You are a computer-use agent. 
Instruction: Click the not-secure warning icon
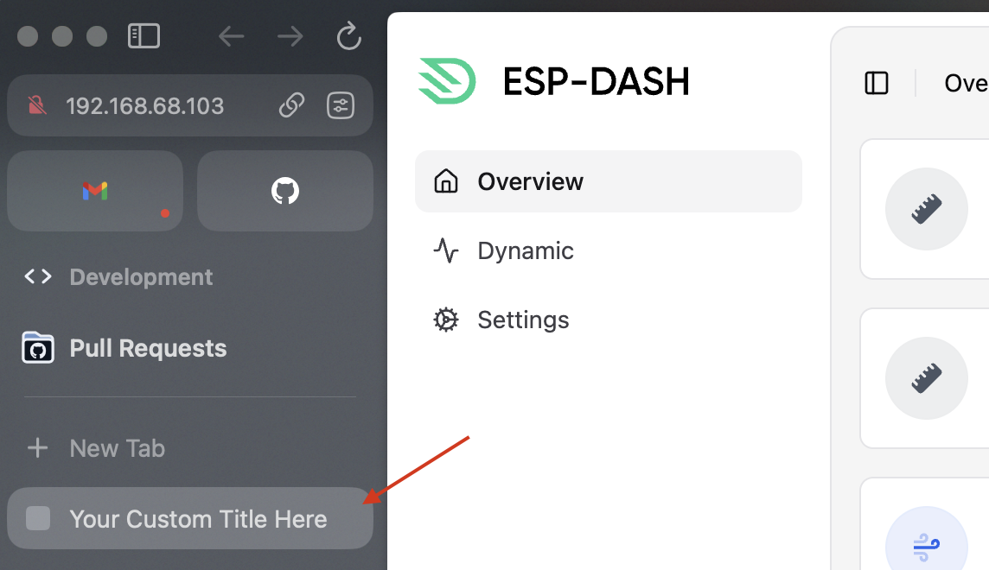coord(37,105)
